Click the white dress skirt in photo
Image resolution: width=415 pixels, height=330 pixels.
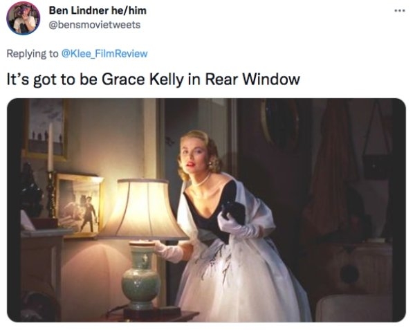pos(238,280)
